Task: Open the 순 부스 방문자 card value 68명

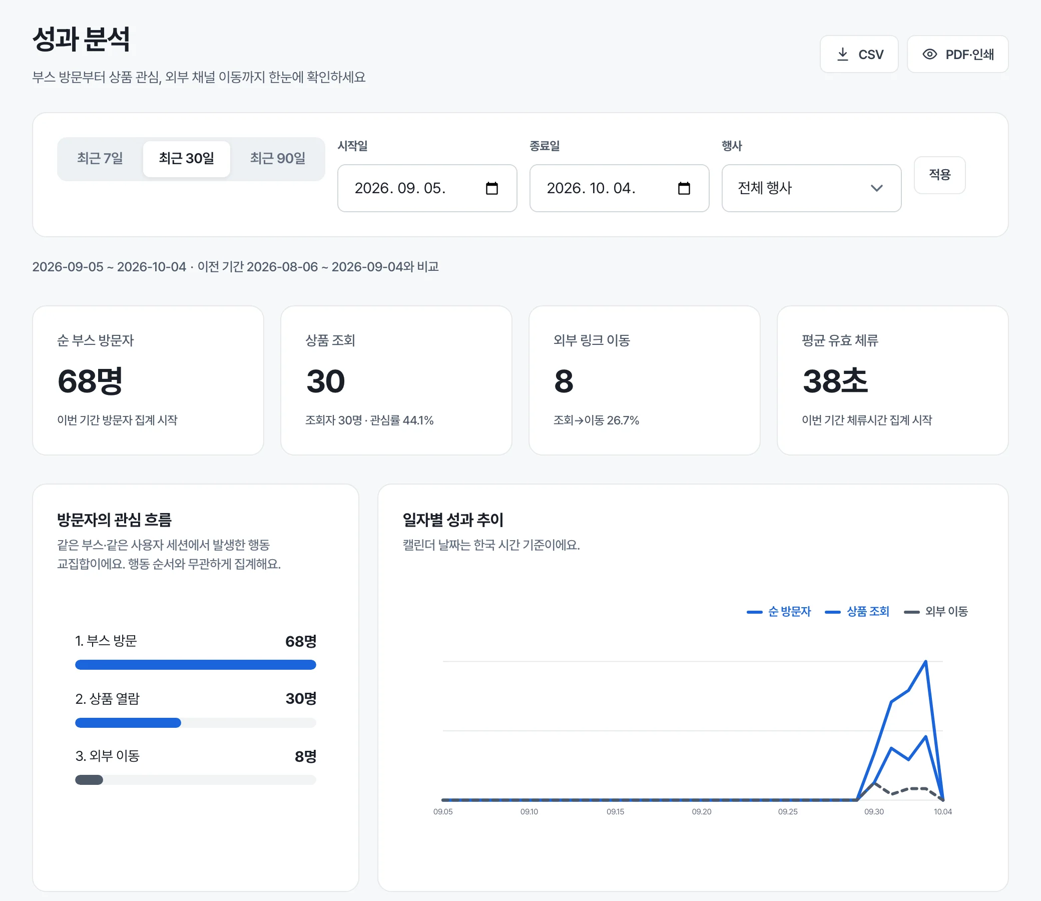Action: (x=90, y=380)
